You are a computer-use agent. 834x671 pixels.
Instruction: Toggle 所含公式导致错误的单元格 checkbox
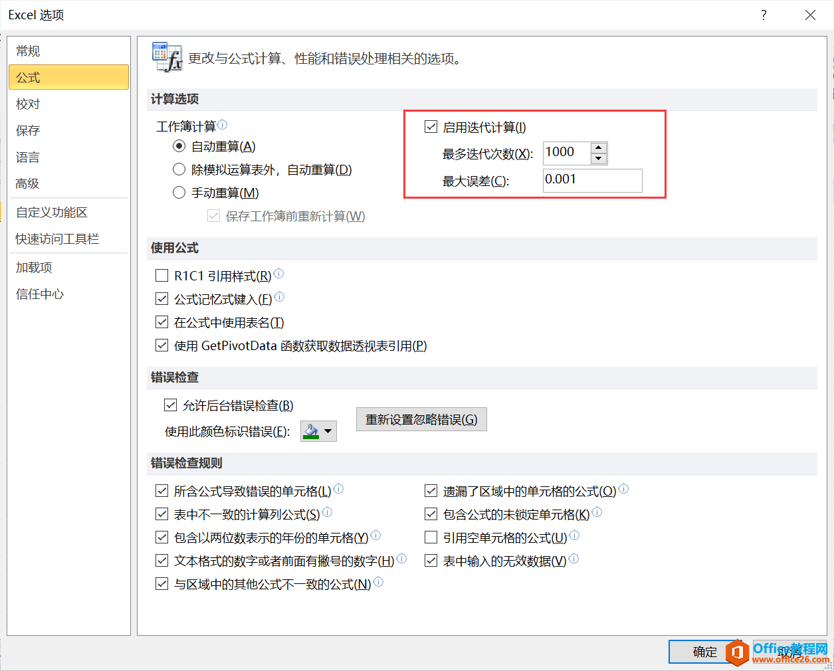point(161,491)
